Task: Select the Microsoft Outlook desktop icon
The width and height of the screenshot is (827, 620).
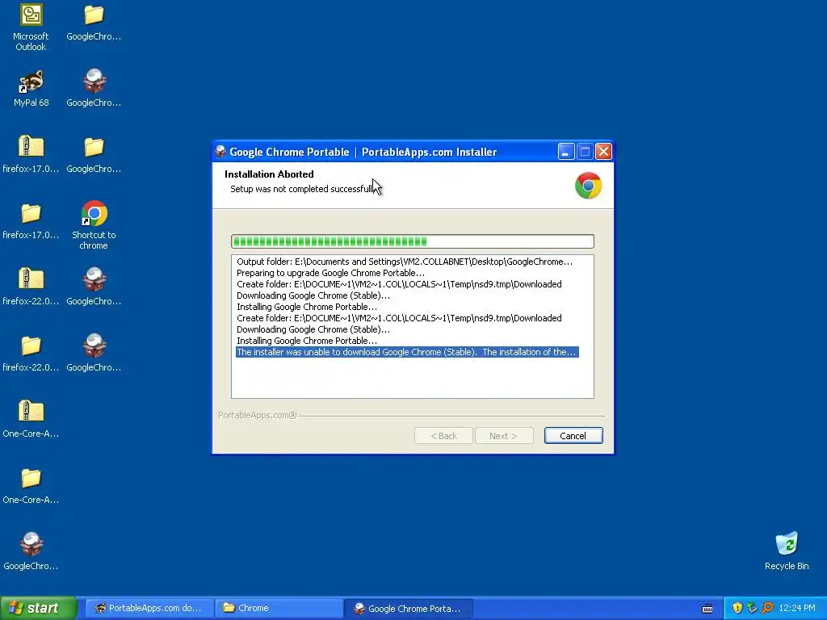Action: point(31,27)
